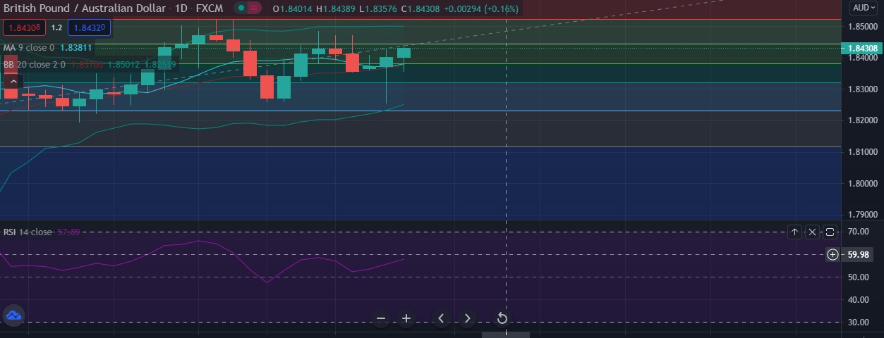Click the current price label 1.84308 on axis
This screenshot has width=884, height=338.
[x=862, y=49]
